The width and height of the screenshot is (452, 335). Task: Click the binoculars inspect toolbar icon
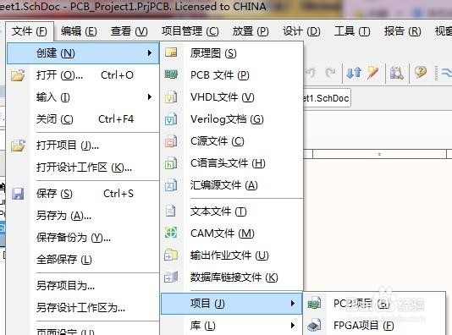[397, 72]
